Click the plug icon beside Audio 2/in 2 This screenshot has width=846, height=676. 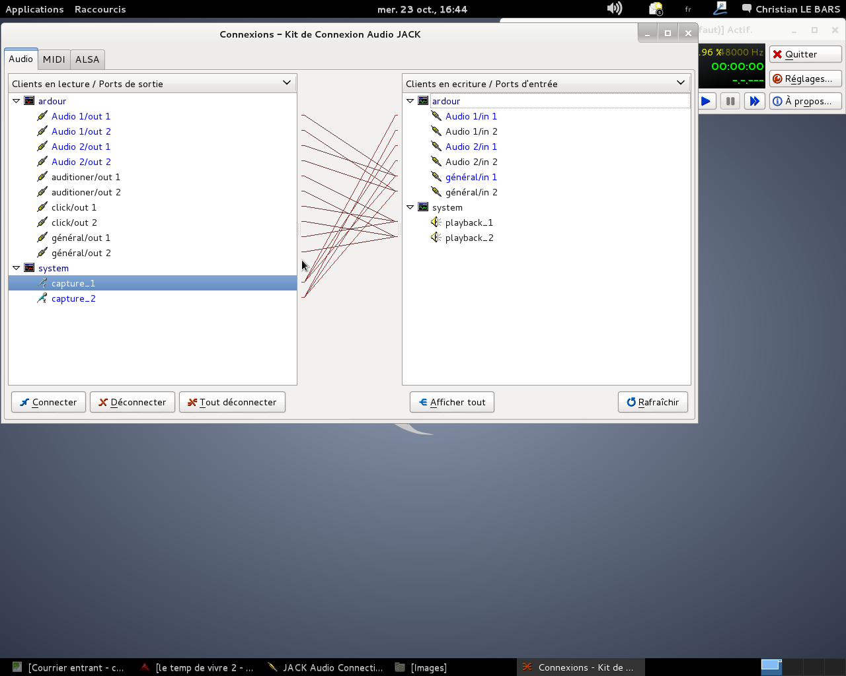tap(436, 162)
